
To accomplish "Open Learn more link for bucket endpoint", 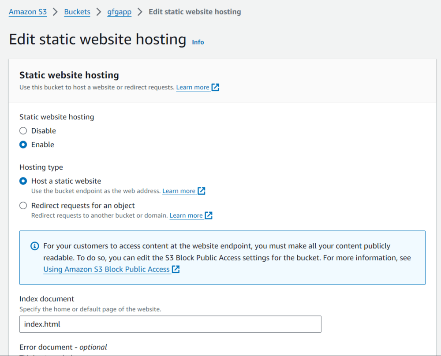I will point(179,191).
